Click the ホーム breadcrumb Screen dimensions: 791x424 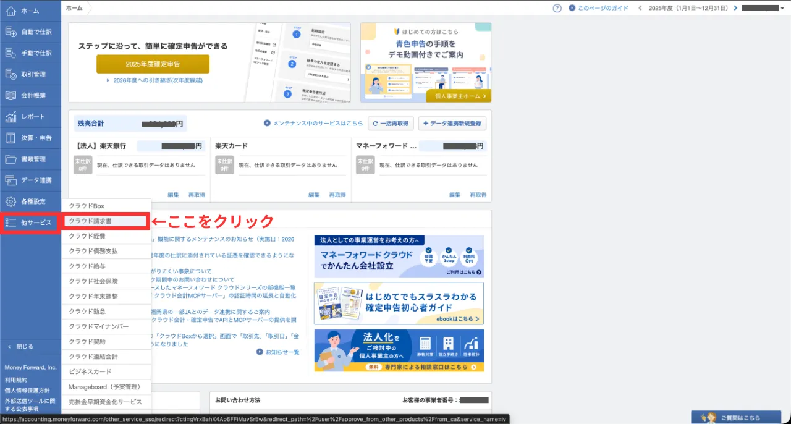point(75,8)
